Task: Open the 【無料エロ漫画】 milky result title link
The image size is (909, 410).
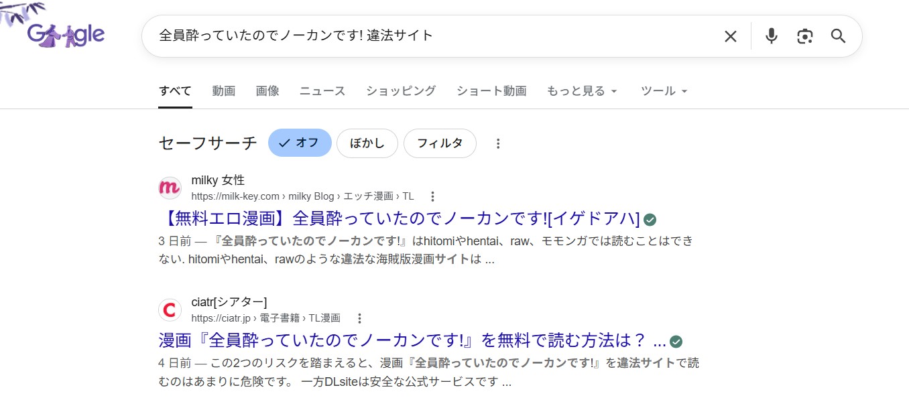Action: (x=400, y=219)
